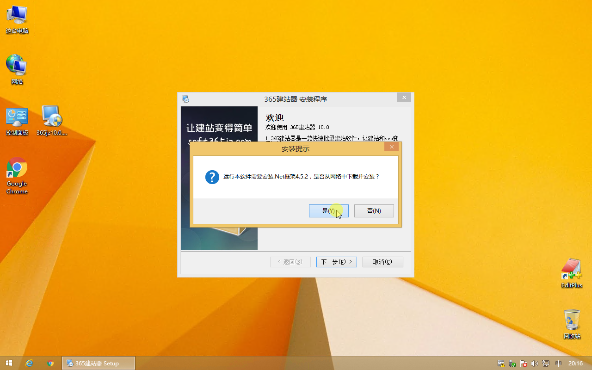The image size is (592, 370).
Task: Open the Windows Start button
Action: (x=9, y=363)
